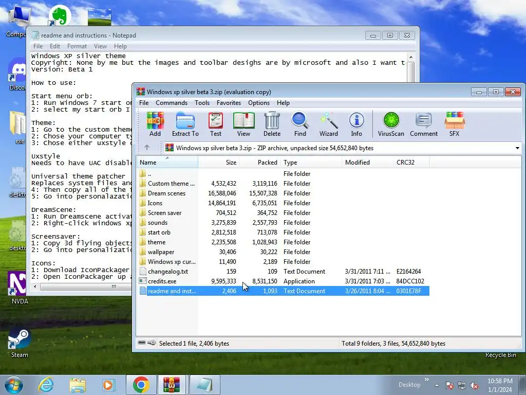Click the Delete trash can icon

[x=272, y=124]
